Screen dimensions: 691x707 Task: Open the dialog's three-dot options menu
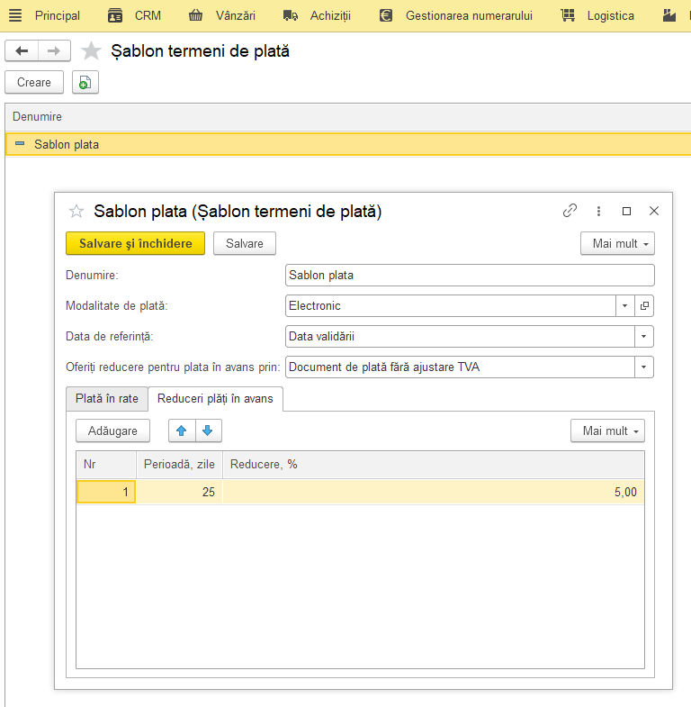coord(598,211)
